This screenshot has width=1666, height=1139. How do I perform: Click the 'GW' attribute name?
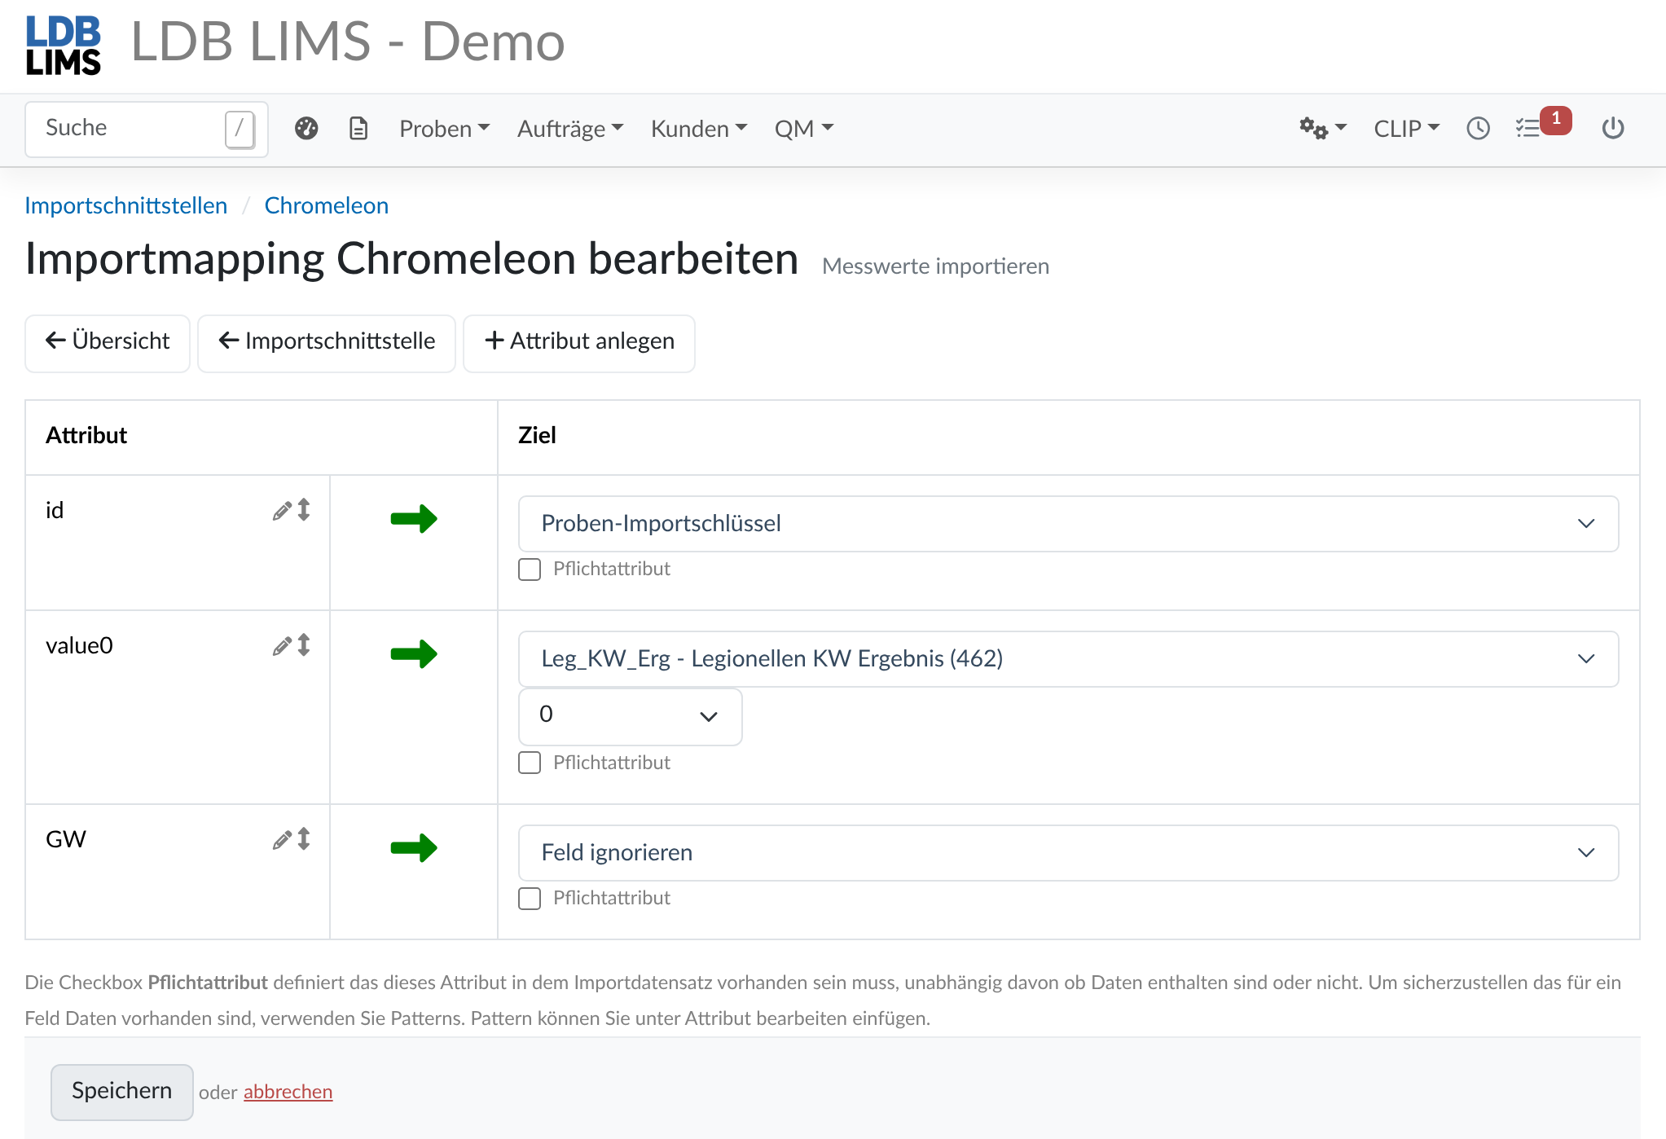[66, 840]
